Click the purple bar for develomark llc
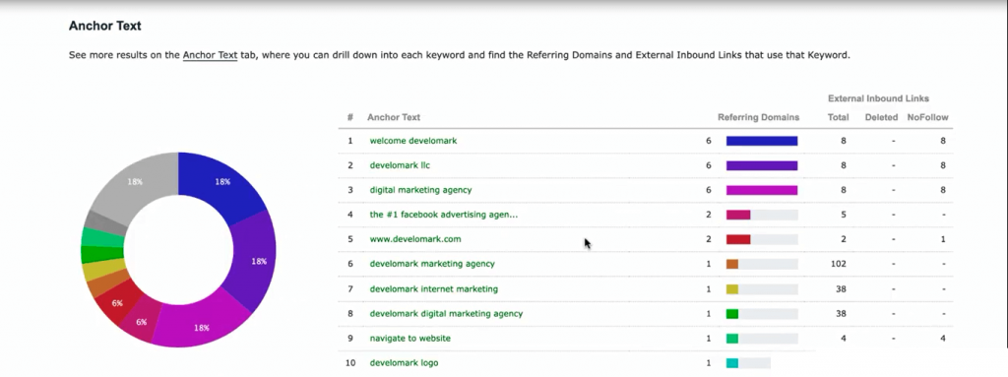 [762, 165]
